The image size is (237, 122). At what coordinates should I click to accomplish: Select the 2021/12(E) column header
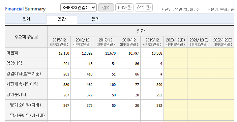pos(199,42)
